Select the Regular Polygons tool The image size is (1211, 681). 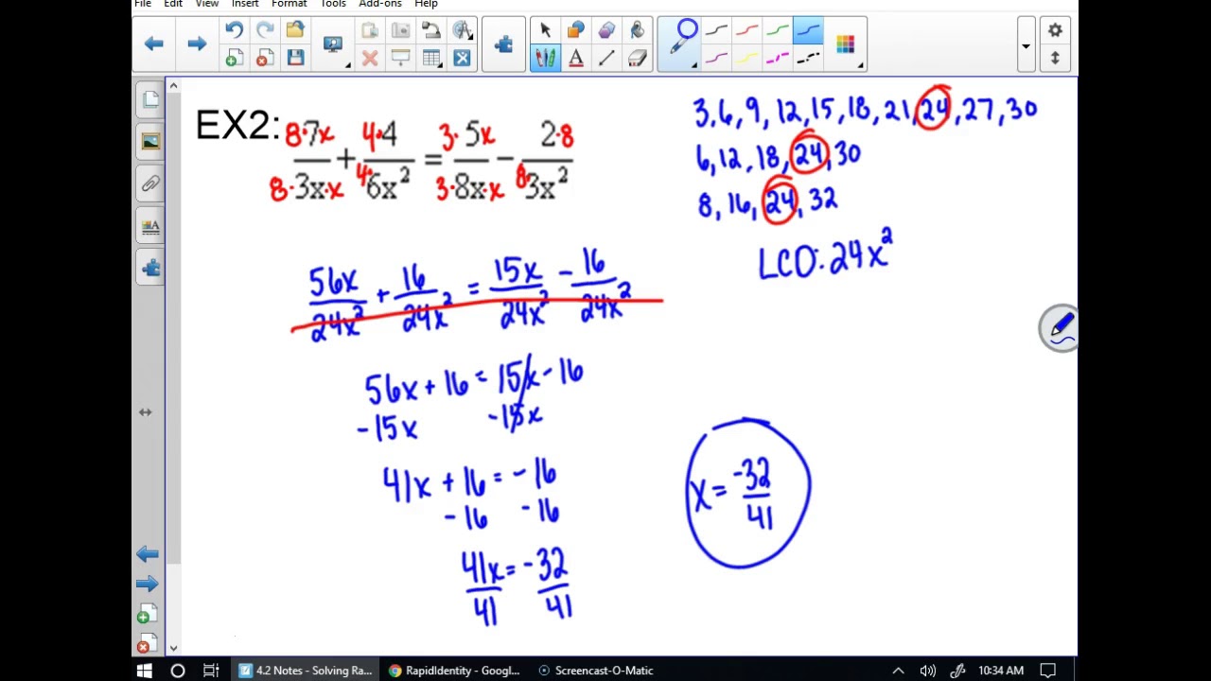pyautogui.click(x=606, y=30)
